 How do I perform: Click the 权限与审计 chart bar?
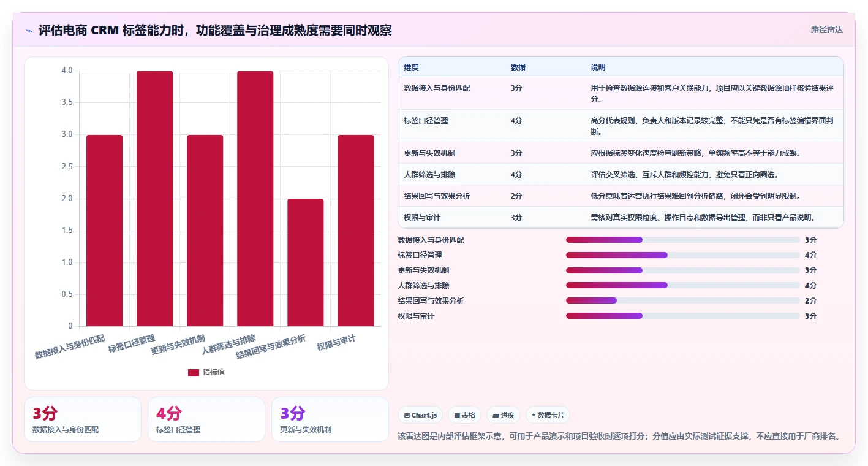point(356,231)
